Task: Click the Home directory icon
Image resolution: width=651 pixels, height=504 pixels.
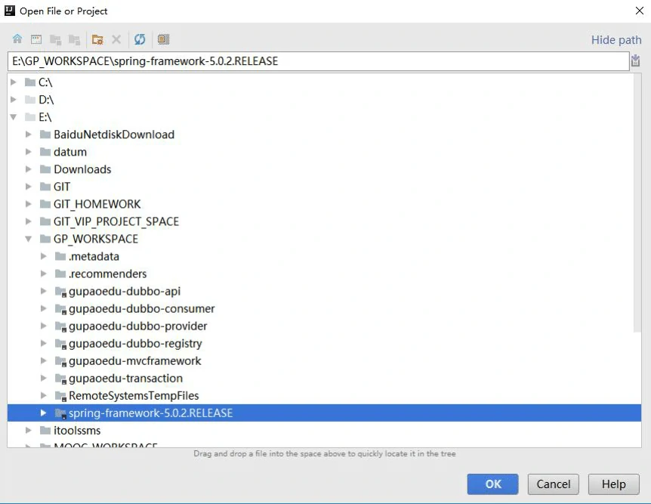Action: click(x=17, y=39)
